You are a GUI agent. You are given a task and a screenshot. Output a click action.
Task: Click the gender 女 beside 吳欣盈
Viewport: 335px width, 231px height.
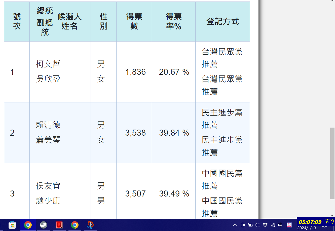(101, 79)
